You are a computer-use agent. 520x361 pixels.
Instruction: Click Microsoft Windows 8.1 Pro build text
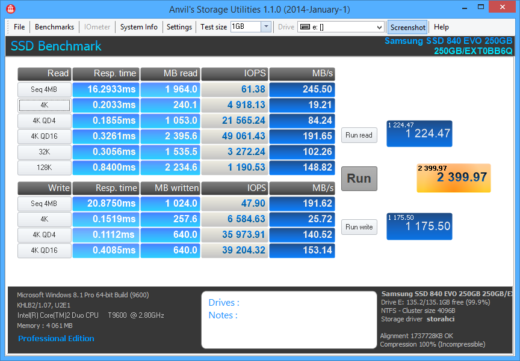click(83, 295)
